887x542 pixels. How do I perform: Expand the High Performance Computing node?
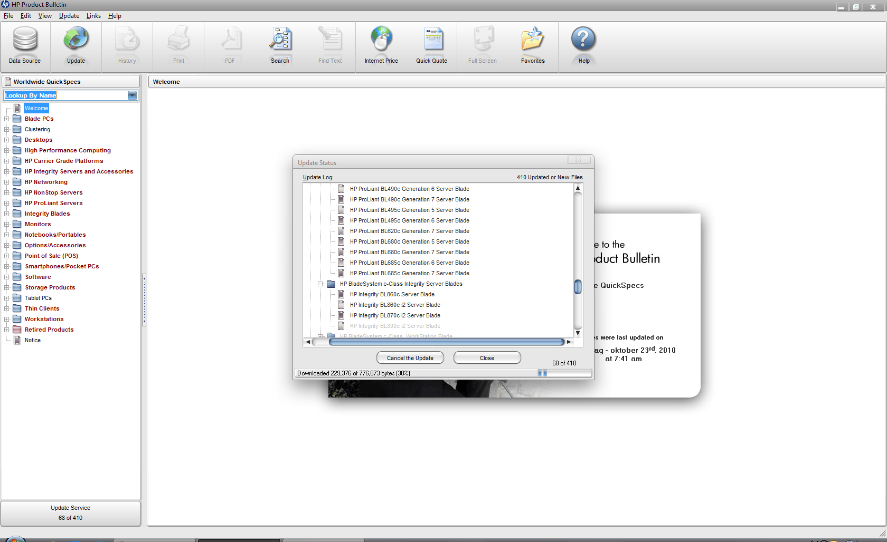click(x=6, y=150)
